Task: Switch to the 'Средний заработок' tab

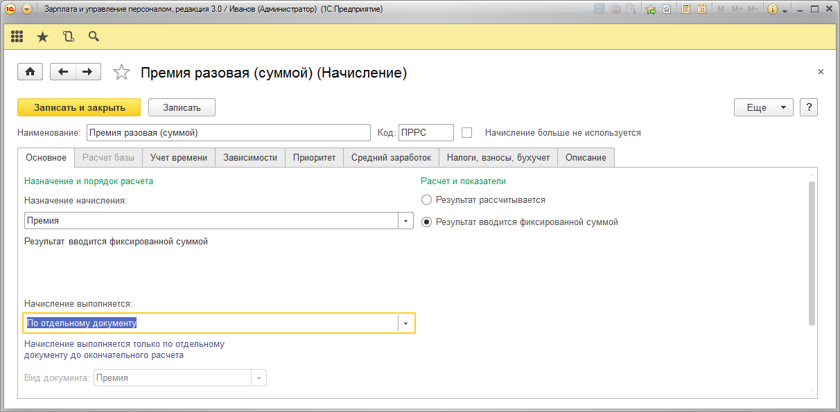Action: coord(391,157)
